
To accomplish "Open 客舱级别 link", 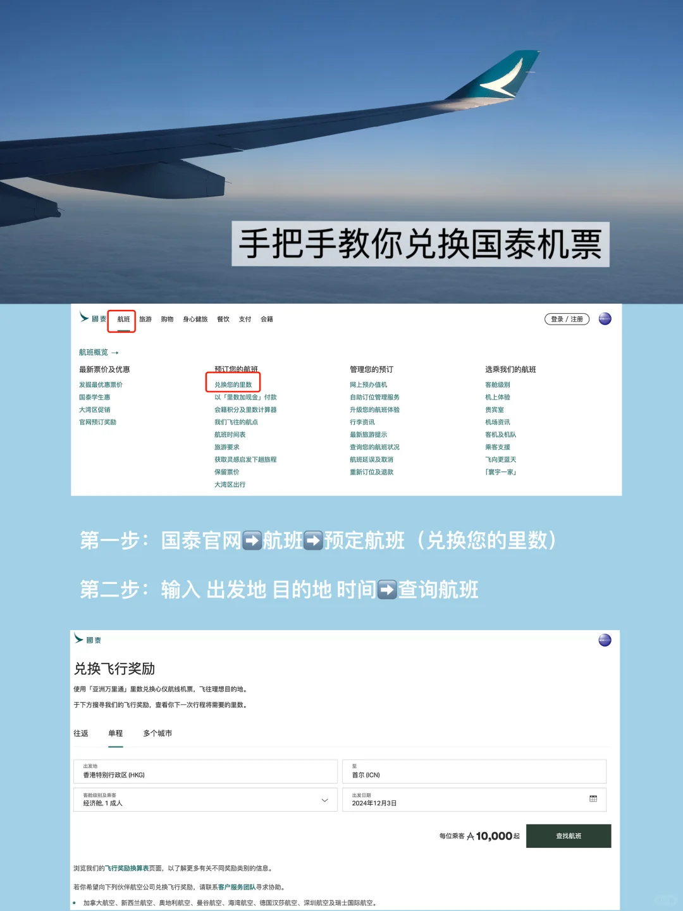I will 498,385.
